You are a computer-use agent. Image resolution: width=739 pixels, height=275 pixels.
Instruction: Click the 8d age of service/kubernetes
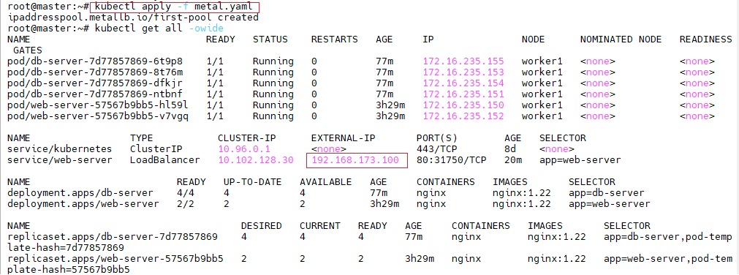click(x=510, y=149)
